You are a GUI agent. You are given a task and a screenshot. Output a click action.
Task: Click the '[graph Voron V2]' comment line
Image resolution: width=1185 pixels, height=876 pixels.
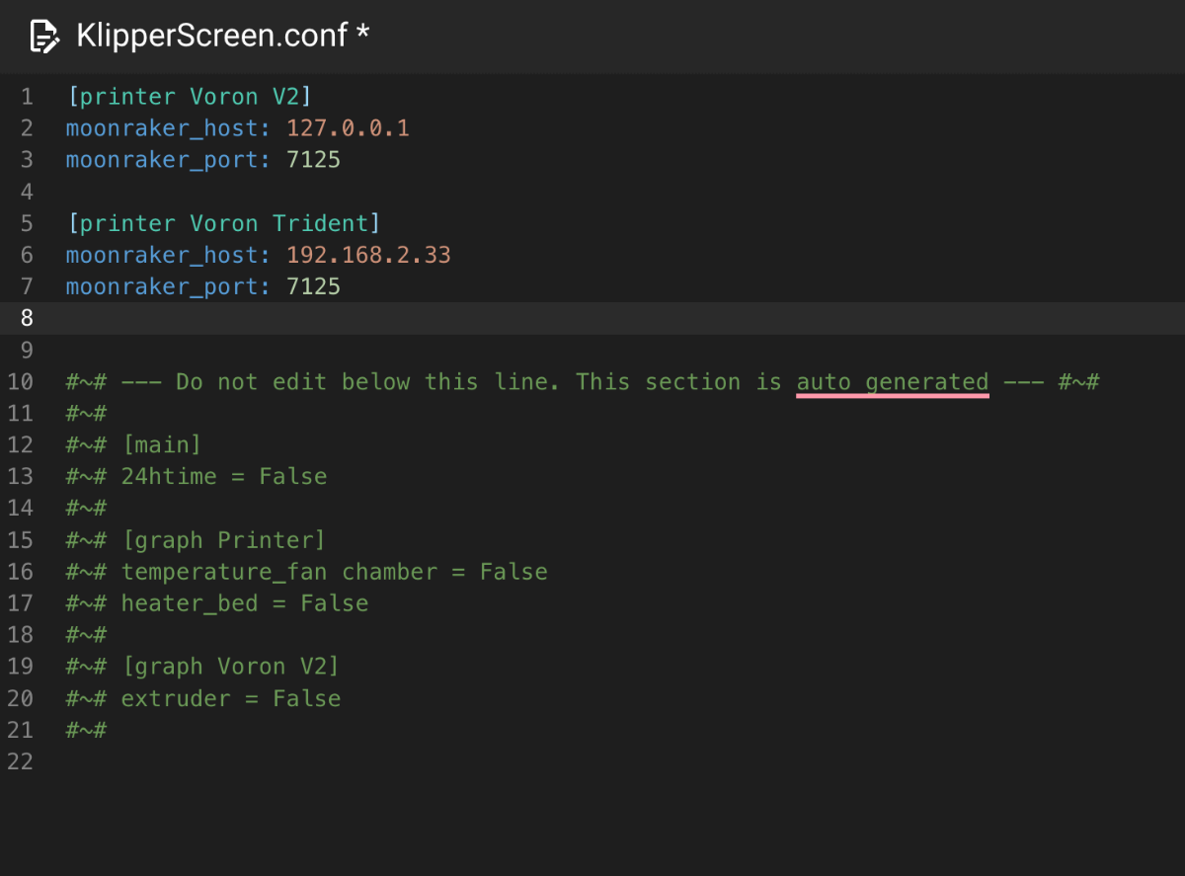(x=202, y=667)
